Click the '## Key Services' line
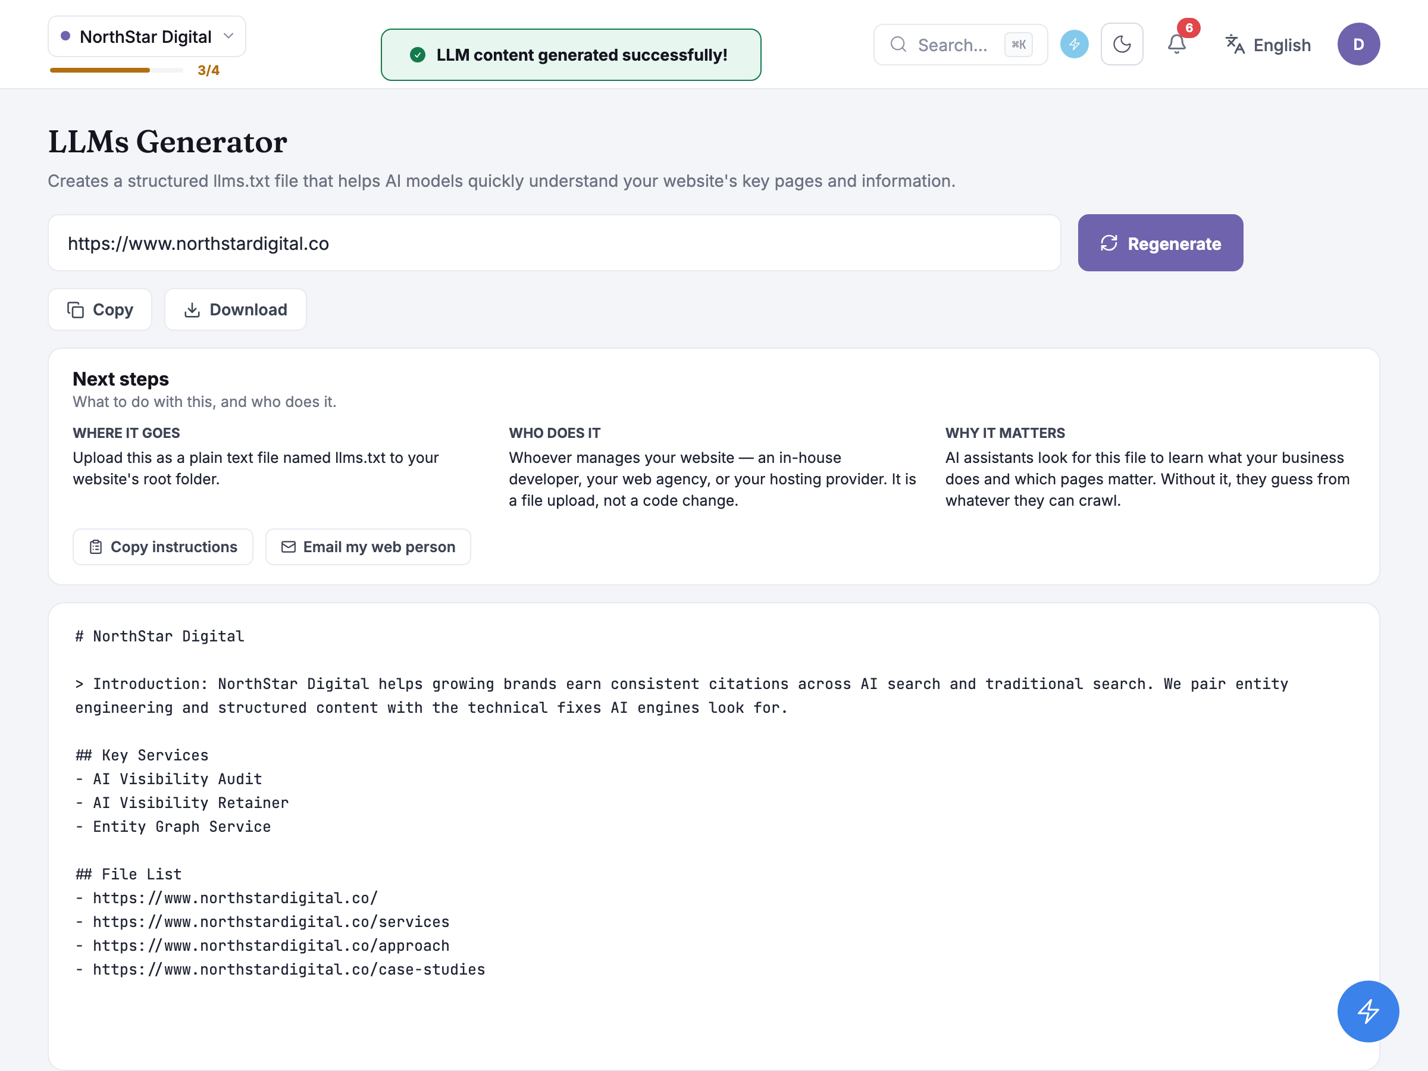Image resolution: width=1428 pixels, height=1071 pixels. (x=142, y=754)
